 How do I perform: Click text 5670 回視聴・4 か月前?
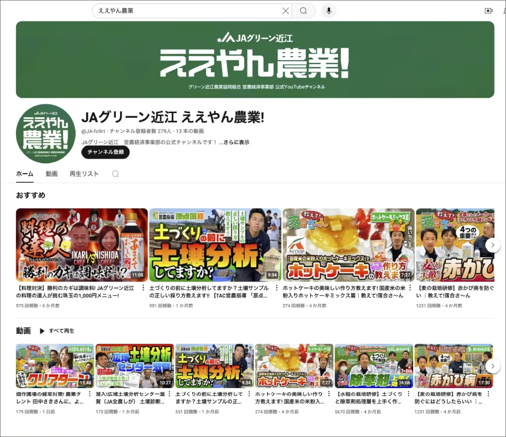pyautogui.click(x=358, y=412)
